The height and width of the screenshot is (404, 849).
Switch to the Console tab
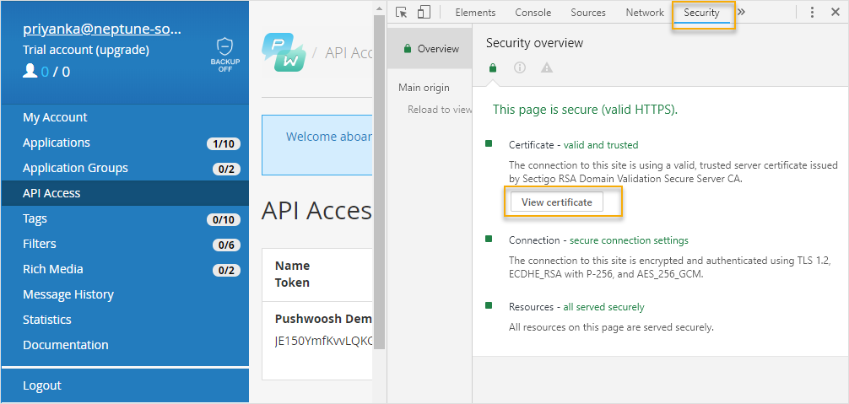[x=533, y=13]
